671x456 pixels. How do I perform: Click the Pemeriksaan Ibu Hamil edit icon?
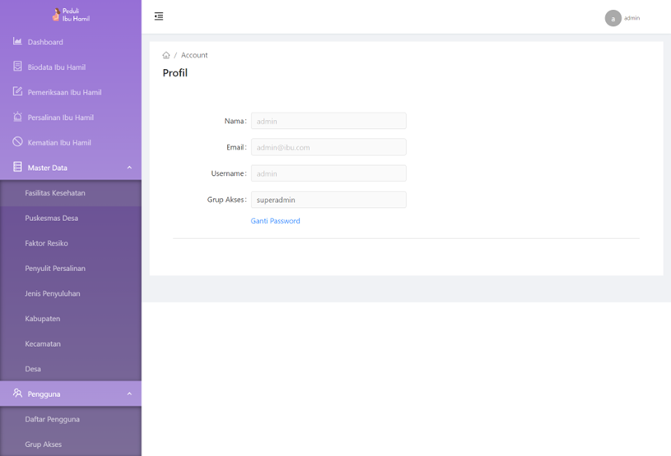pyautogui.click(x=17, y=92)
